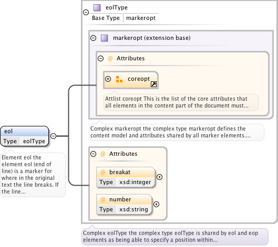
Task: Select the eol element node
Action: 25,136
